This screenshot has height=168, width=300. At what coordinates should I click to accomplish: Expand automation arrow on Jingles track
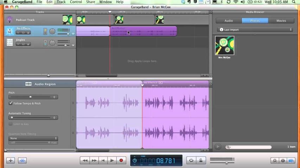(73, 45)
